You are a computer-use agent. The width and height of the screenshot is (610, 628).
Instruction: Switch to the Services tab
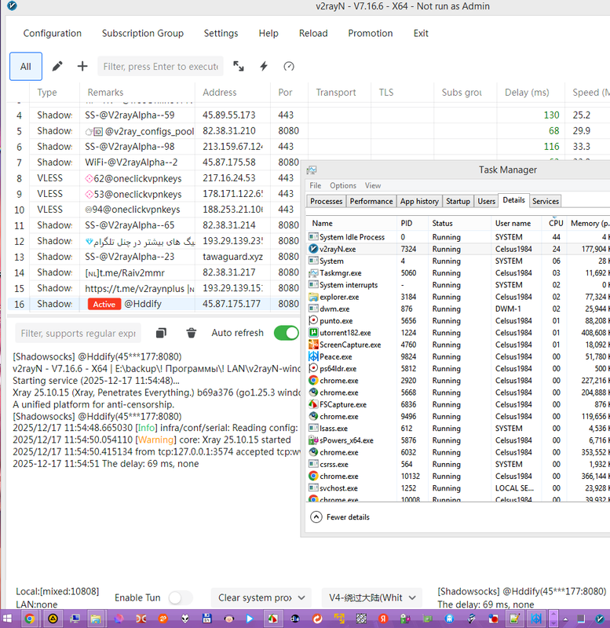(545, 201)
